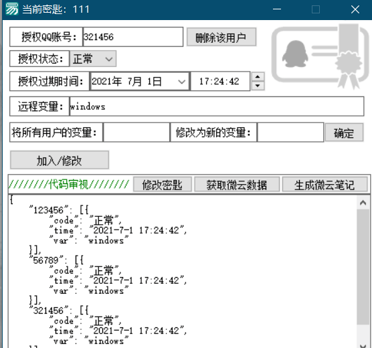This screenshot has width=372, height=348.
Task: Click the "321456" key in the JSON text
Action: [x=48, y=311]
